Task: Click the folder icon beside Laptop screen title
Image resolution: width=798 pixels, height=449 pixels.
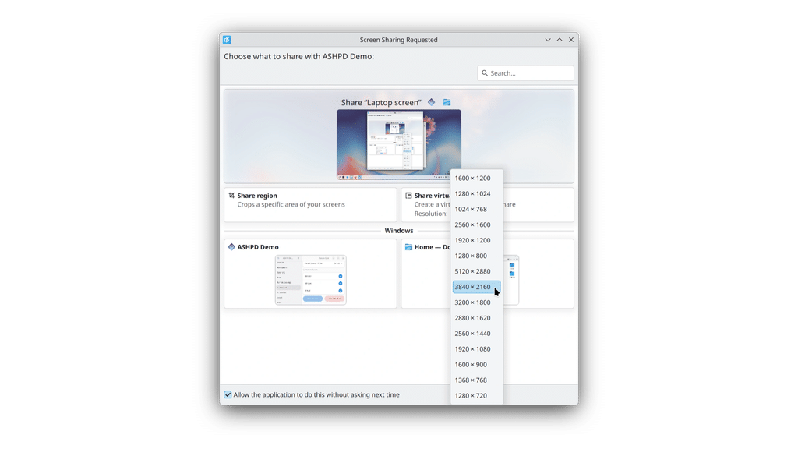Action: coord(447,102)
